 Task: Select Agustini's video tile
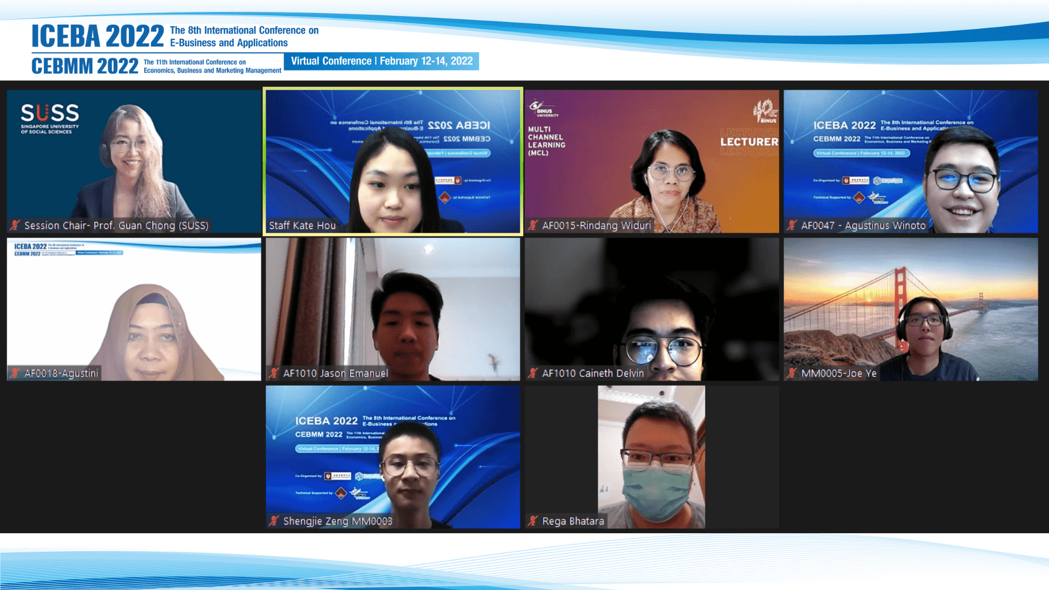134,309
